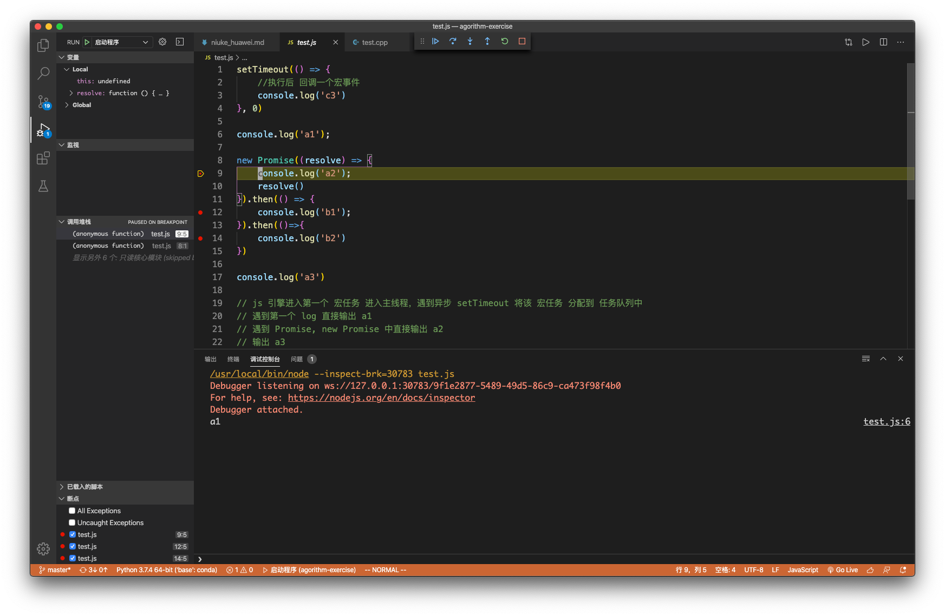This screenshot has width=945, height=616.
Task: Start Go Live server
Action: click(x=843, y=570)
